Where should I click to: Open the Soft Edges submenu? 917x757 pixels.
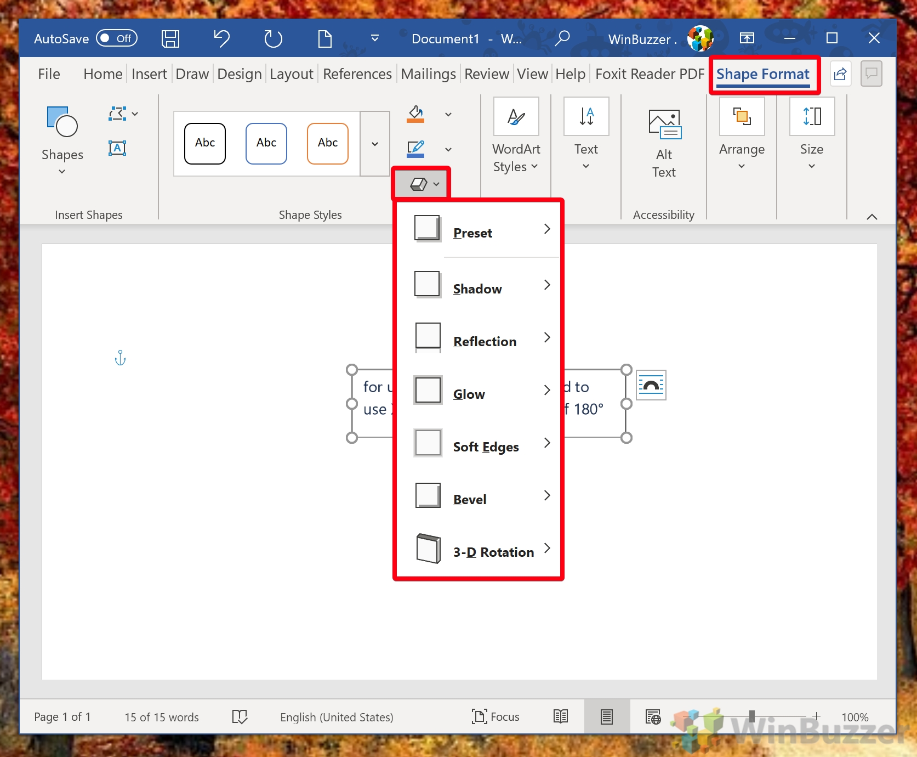[x=479, y=444]
